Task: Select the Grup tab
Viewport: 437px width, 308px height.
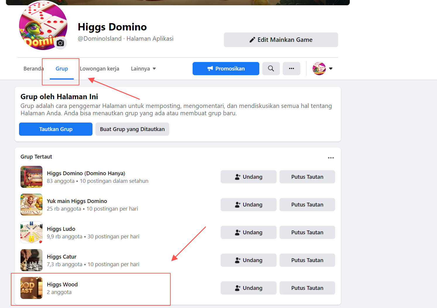Action: (62, 69)
